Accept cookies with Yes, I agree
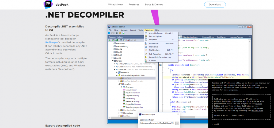274x128 pixels. point(221,115)
